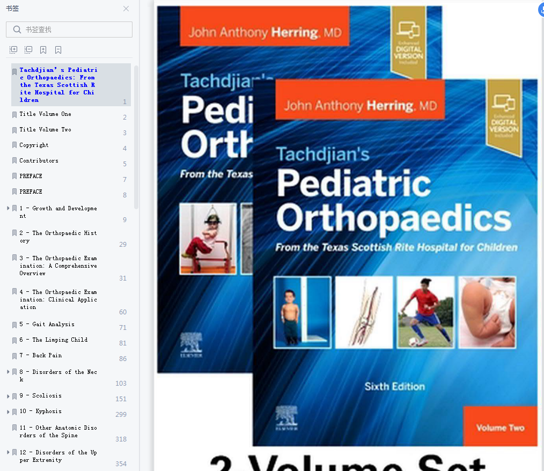Open chapter 3 Comprehensive Overview bookmark
This screenshot has height=471, width=544.
pos(58,266)
